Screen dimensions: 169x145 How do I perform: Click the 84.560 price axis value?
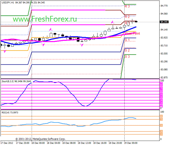(164, 14)
